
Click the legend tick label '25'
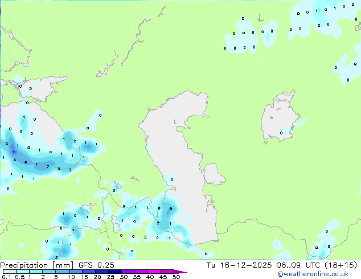(110, 277)
